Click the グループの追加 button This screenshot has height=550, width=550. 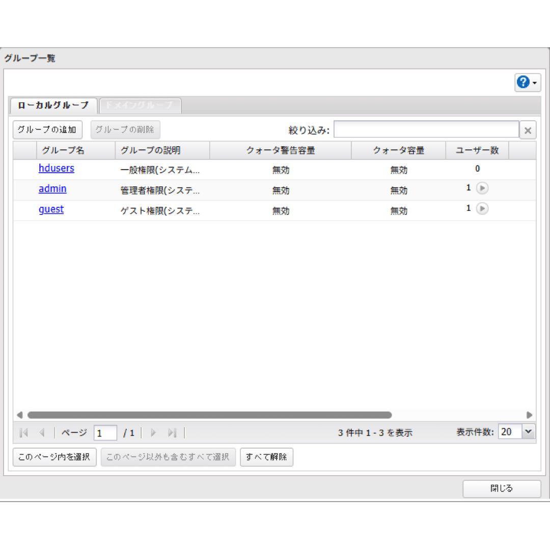(x=48, y=130)
